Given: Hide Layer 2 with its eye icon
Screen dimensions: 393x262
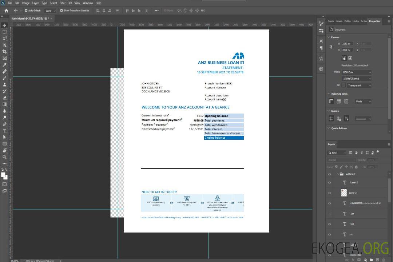Looking at the screenshot, I should [330, 183].
